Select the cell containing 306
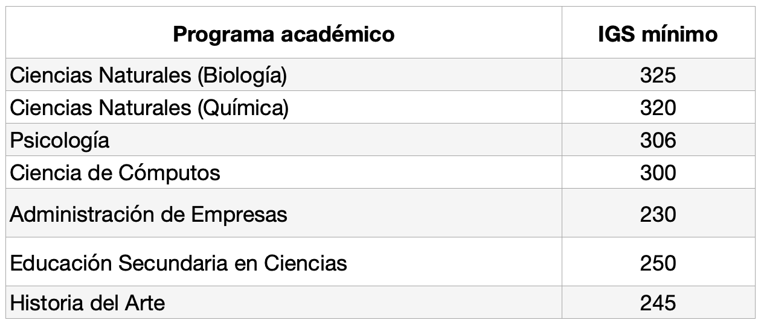The height and width of the screenshot is (323, 761). (657, 140)
